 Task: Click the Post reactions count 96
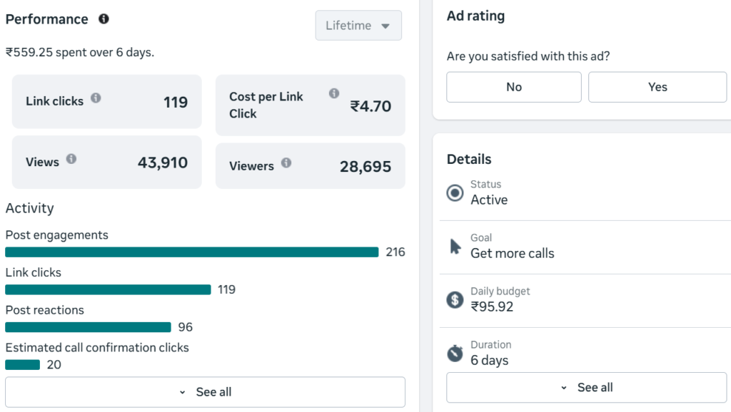pos(185,326)
